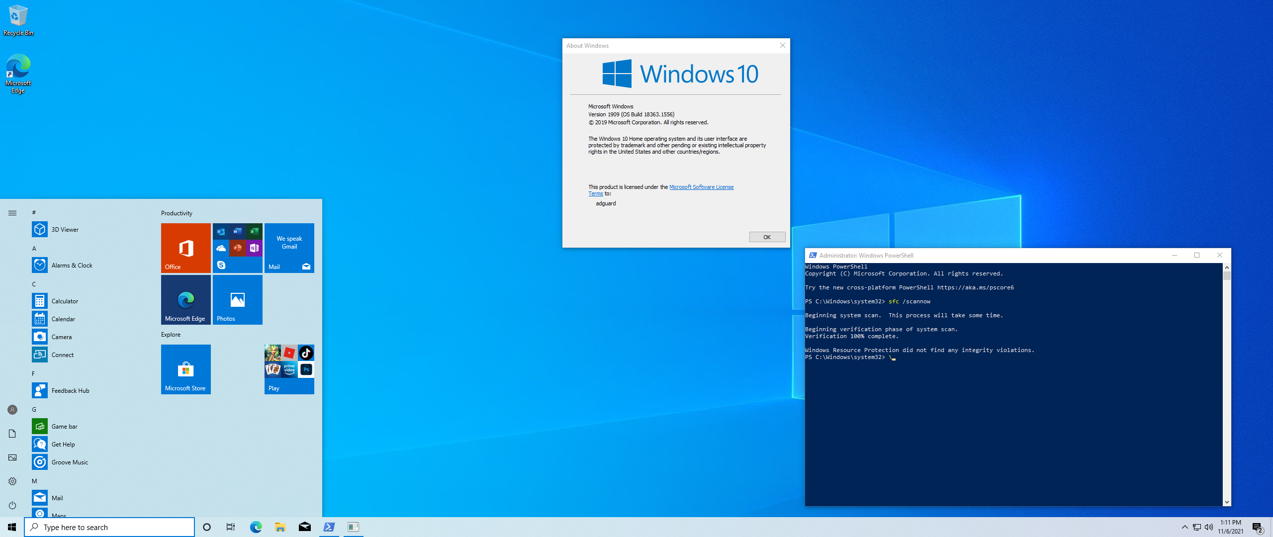
Task: Close the About Windows dialog
Action: click(x=782, y=45)
